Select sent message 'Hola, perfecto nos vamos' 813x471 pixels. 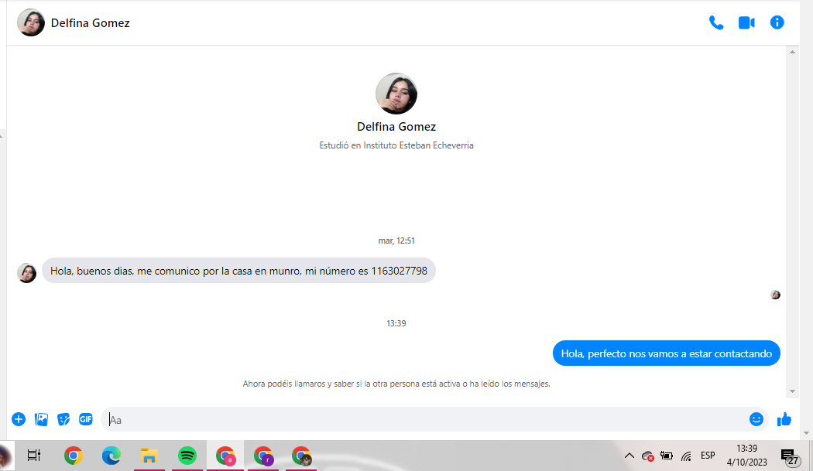pos(666,353)
